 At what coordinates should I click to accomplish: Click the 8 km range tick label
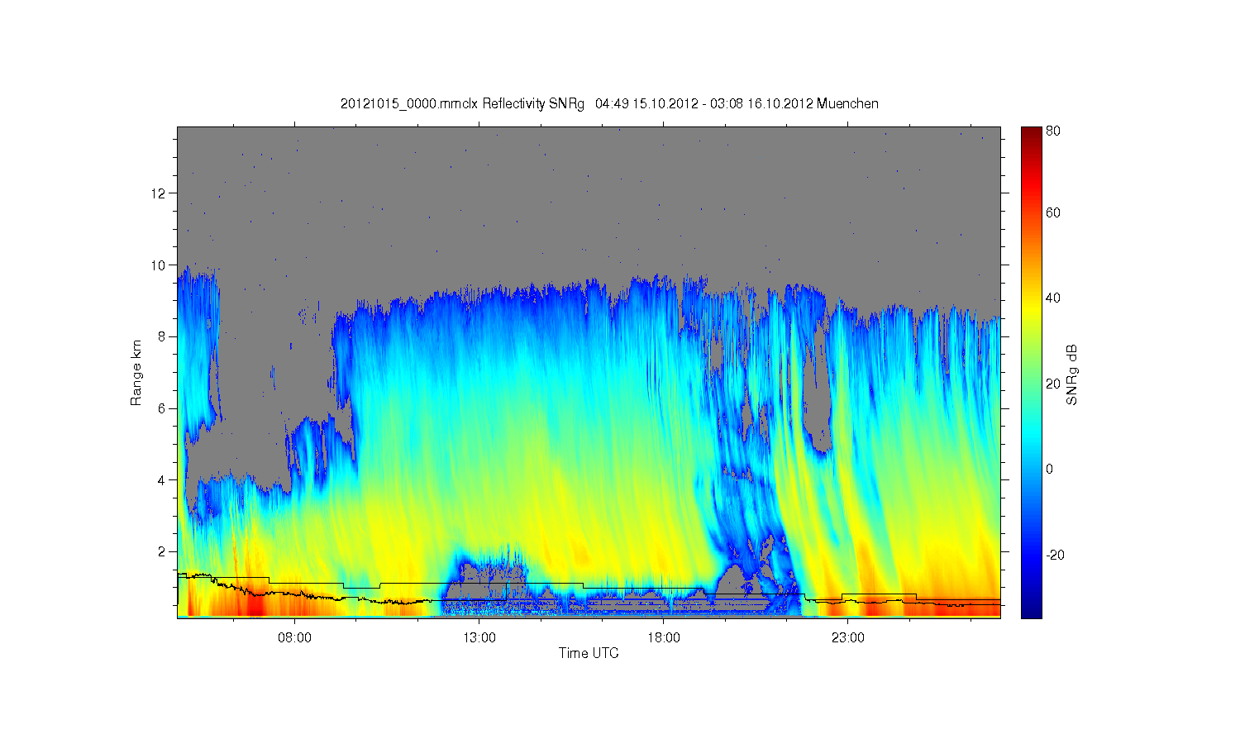[163, 336]
